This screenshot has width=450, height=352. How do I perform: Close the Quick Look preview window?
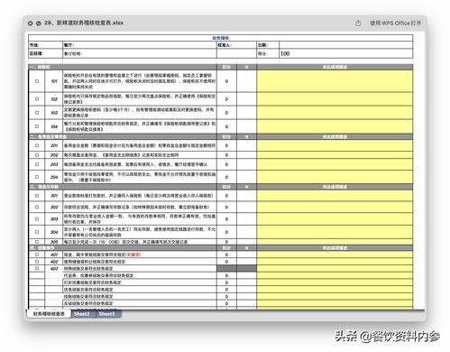pyautogui.click(x=30, y=23)
